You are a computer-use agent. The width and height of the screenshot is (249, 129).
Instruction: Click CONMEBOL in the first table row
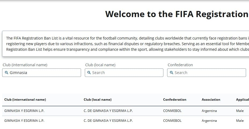(172, 111)
